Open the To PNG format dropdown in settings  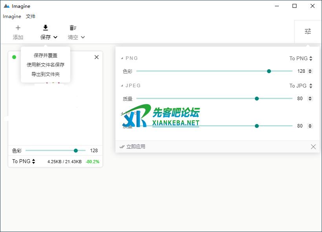click(301, 59)
